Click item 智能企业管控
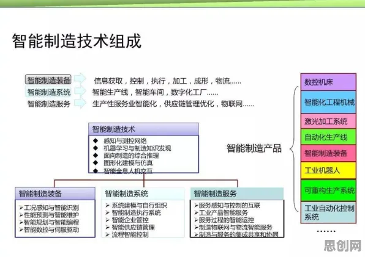This screenshot has width=365, height=257. pyautogui.click(x=130, y=220)
